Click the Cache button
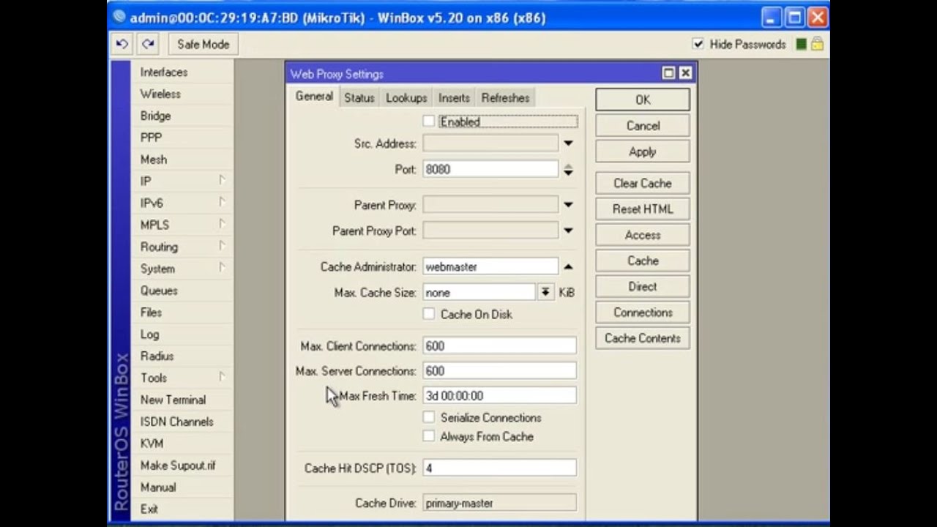 point(643,261)
